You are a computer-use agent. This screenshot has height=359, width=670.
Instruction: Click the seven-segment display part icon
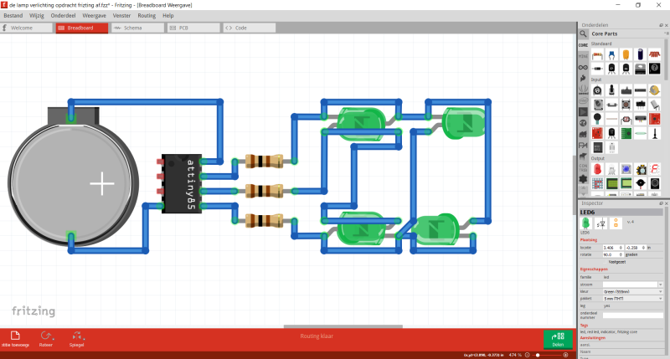[x=654, y=169]
